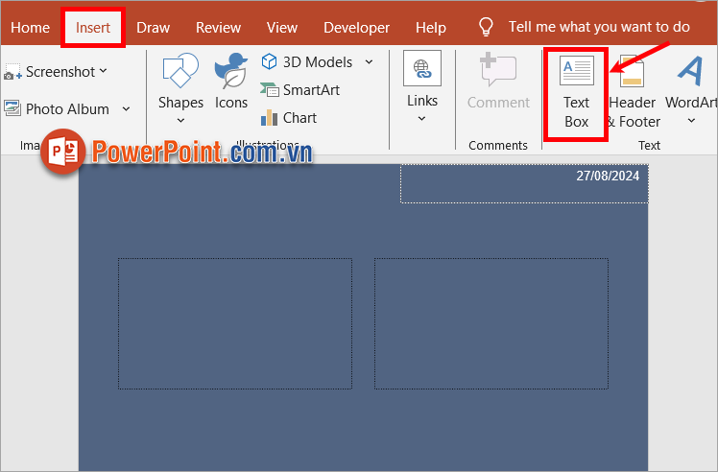This screenshot has width=718, height=472.
Task: Expand the 3D Models dropdown arrow
Action: 369,61
